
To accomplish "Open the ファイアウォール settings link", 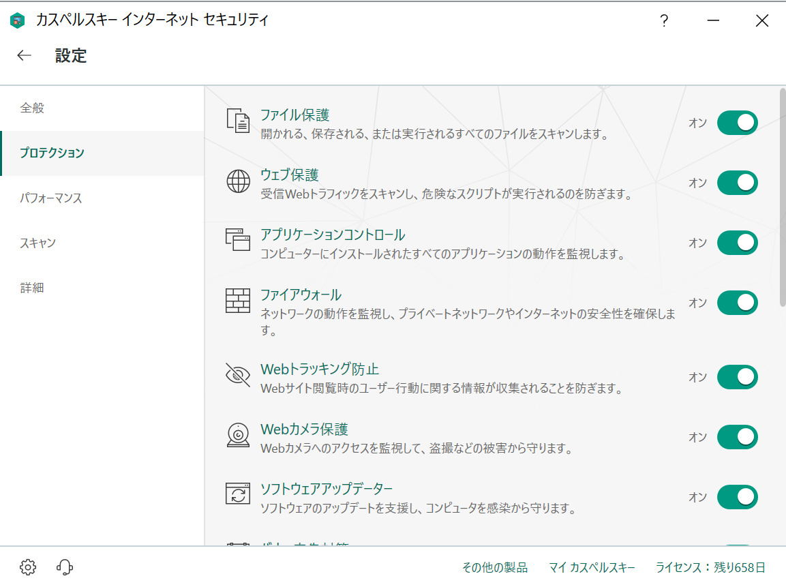I will click(301, 295).
